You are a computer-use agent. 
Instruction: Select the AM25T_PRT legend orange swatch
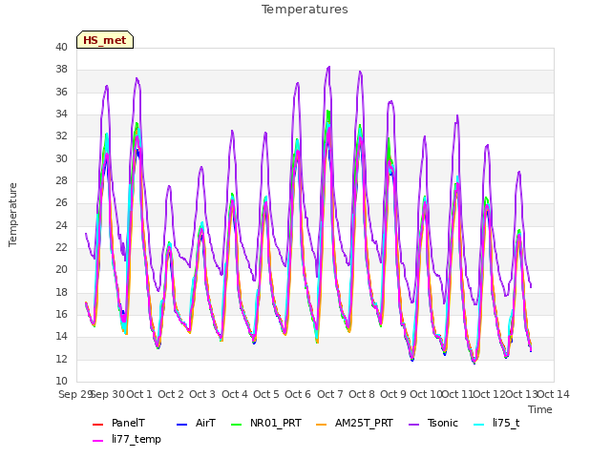click(322, 424)
